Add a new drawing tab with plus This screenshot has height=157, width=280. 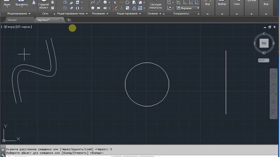tap(69, 20)
